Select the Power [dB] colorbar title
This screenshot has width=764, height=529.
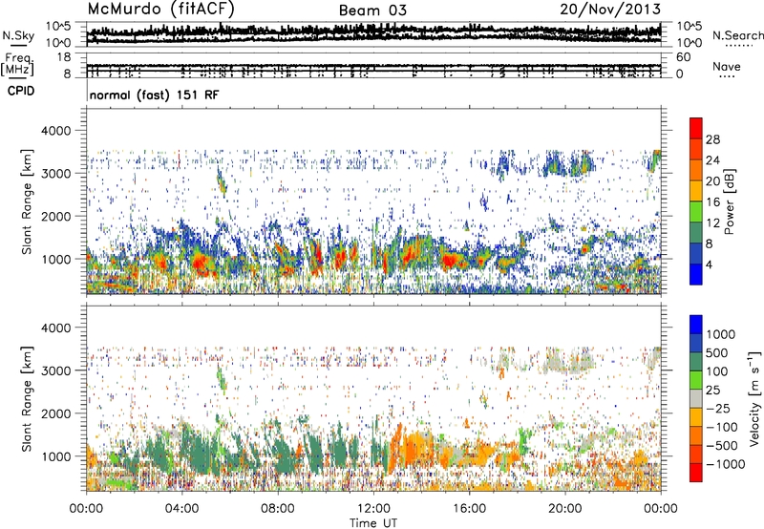click(729, 201)
